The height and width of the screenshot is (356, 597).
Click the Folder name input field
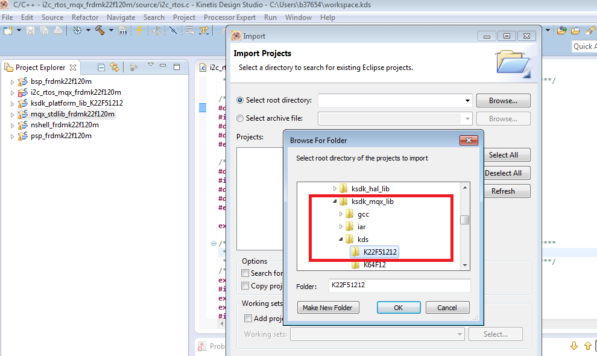click(399, 285)
